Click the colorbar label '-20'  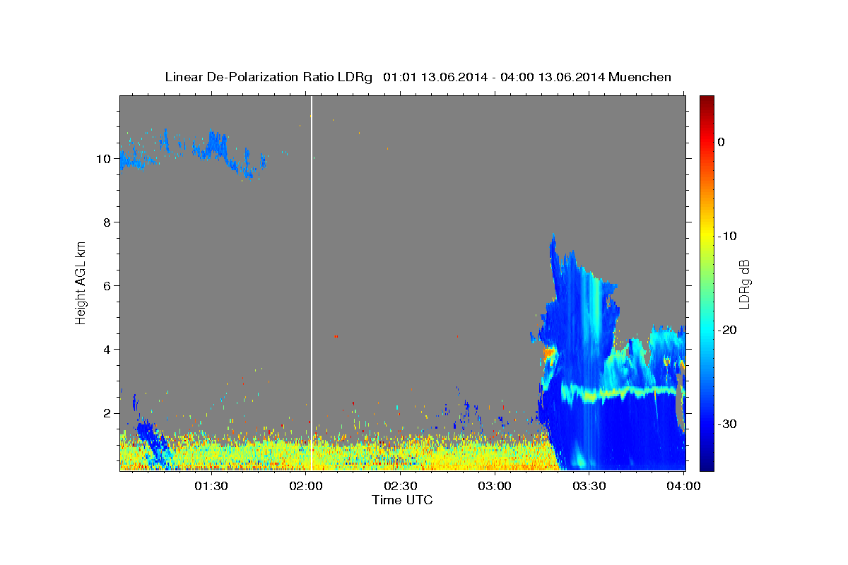coord(727,330)
